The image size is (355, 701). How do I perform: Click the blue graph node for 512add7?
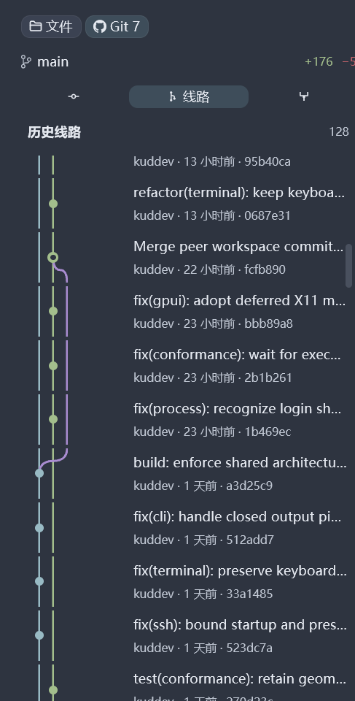[x=39, y=528]
